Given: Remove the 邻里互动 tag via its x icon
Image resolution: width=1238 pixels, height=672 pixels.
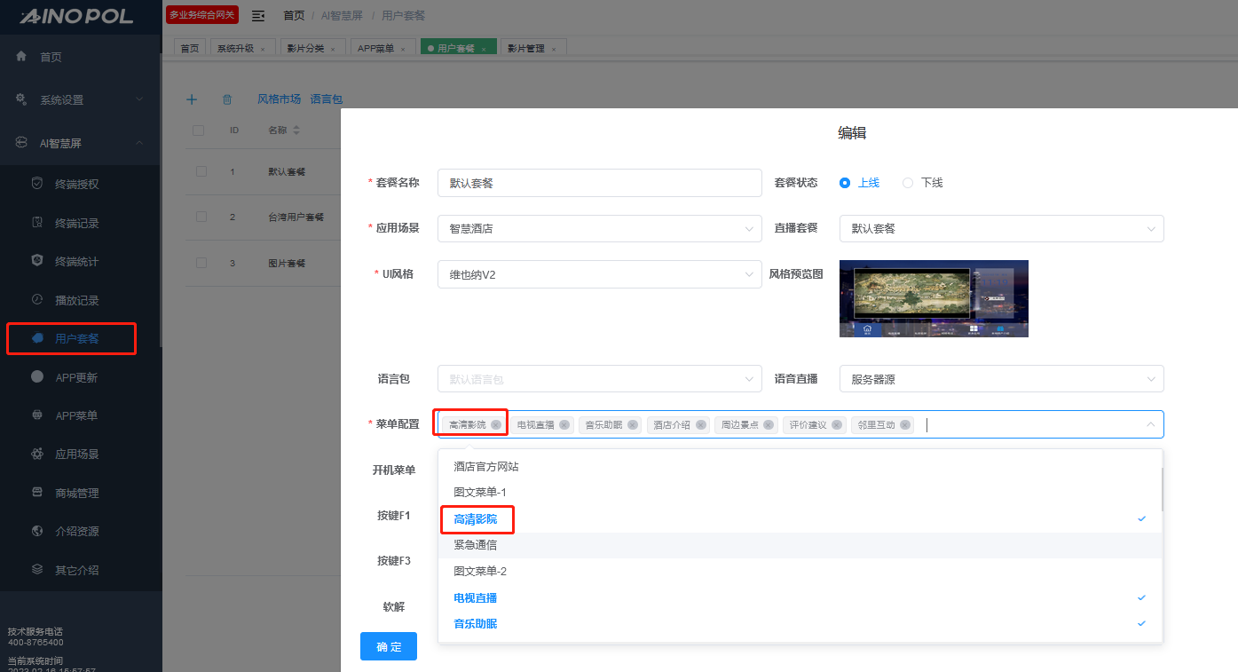Looking at the screenshot, I should point(904,425).
